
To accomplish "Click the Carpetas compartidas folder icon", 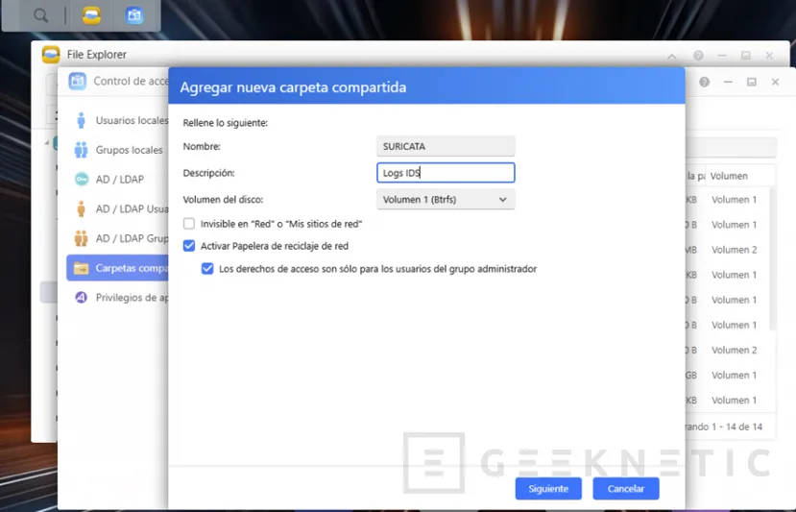I will coord(81,268).
